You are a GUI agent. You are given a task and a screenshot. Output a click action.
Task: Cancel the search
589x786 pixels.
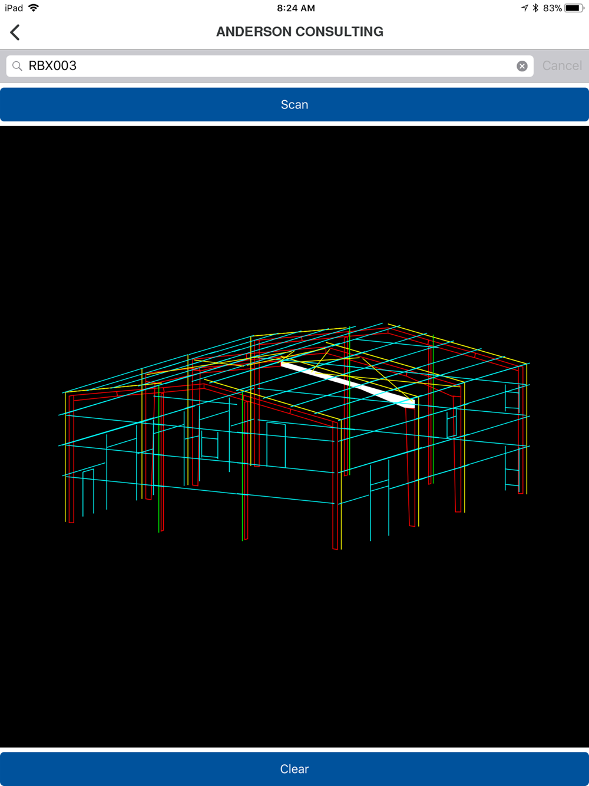coord(562,66)
